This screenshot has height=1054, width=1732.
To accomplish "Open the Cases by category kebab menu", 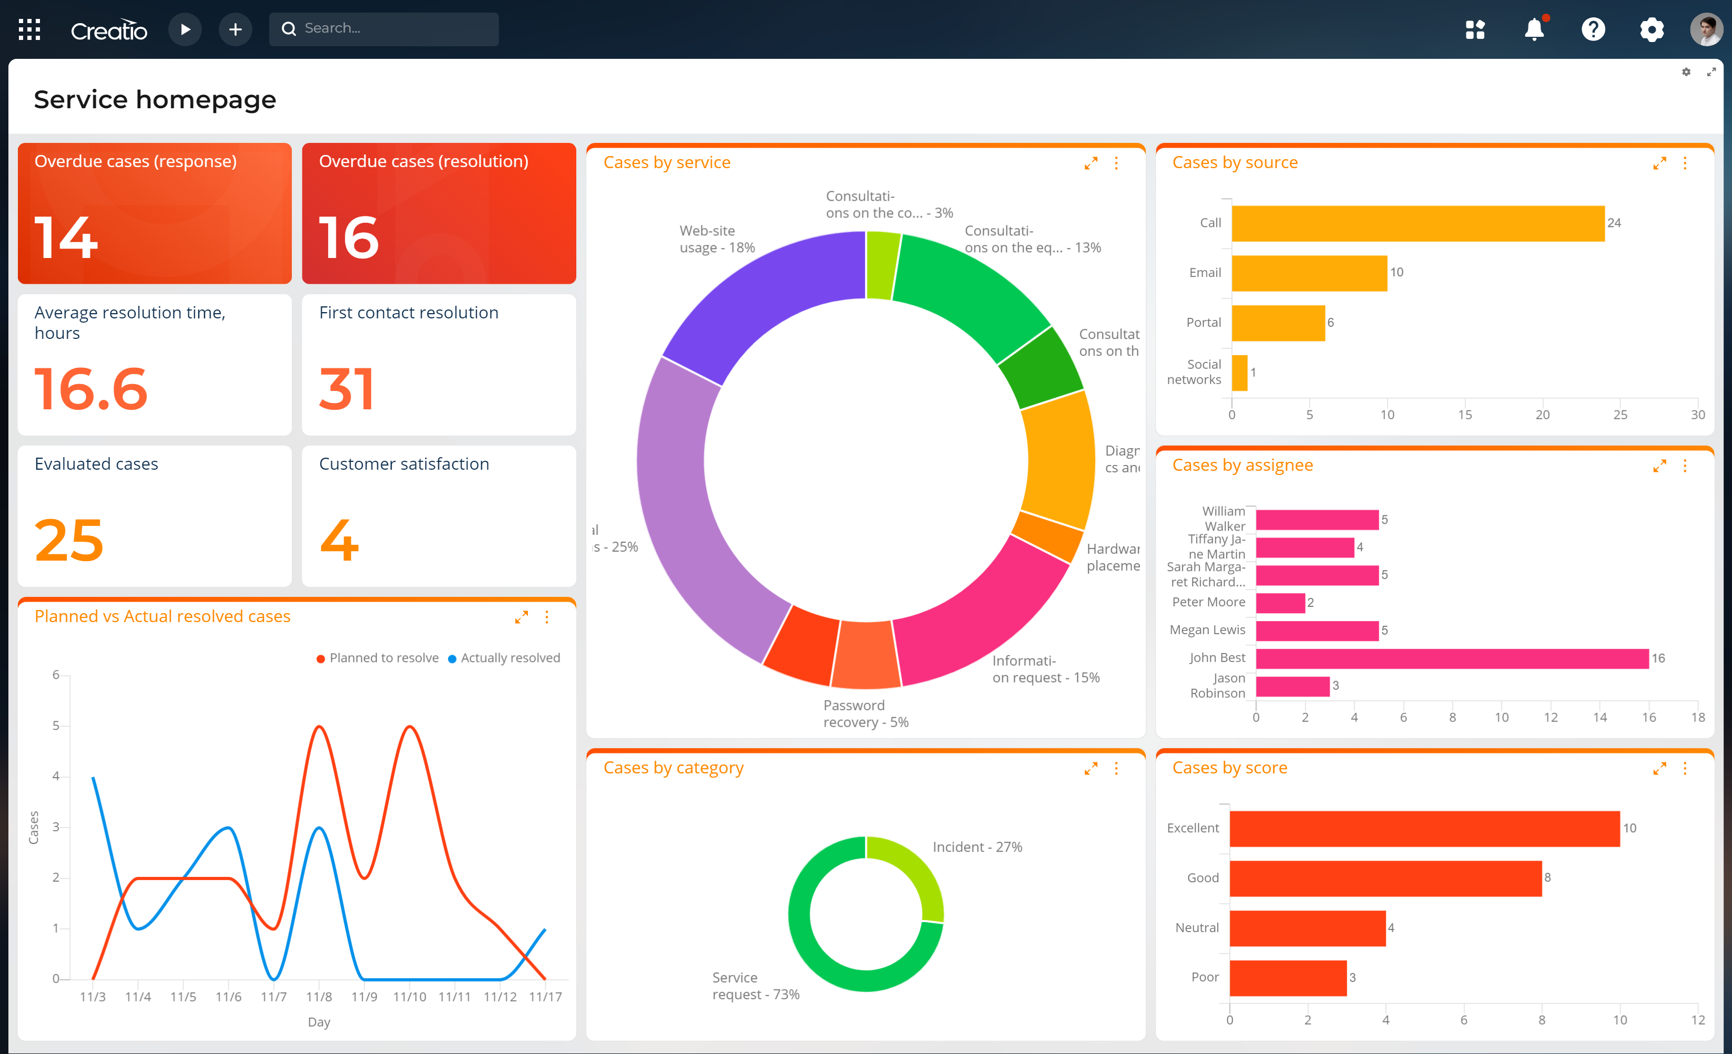I will (1117, 768).
